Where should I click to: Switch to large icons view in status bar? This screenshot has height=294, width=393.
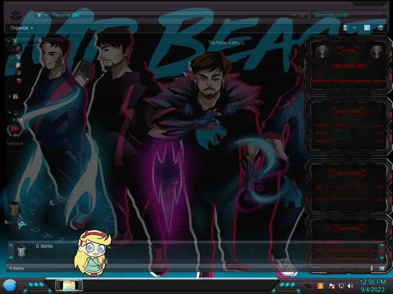coord(382,268)
